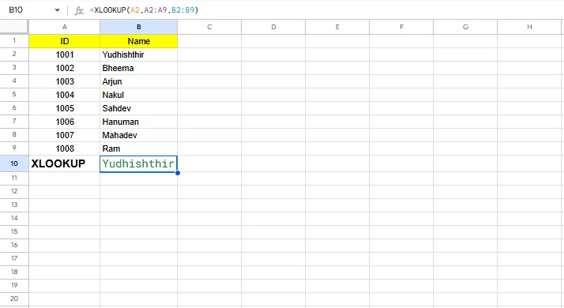This screenshot has width=564, height=308.
Task: Select column B header
Action: 138,27
